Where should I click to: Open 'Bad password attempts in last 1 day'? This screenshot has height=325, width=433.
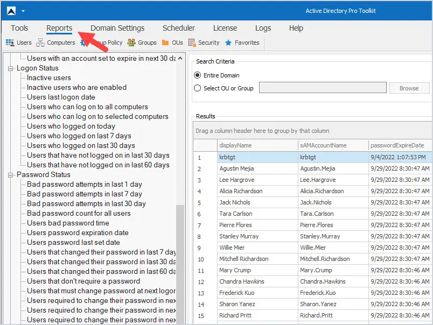point(85,185)
